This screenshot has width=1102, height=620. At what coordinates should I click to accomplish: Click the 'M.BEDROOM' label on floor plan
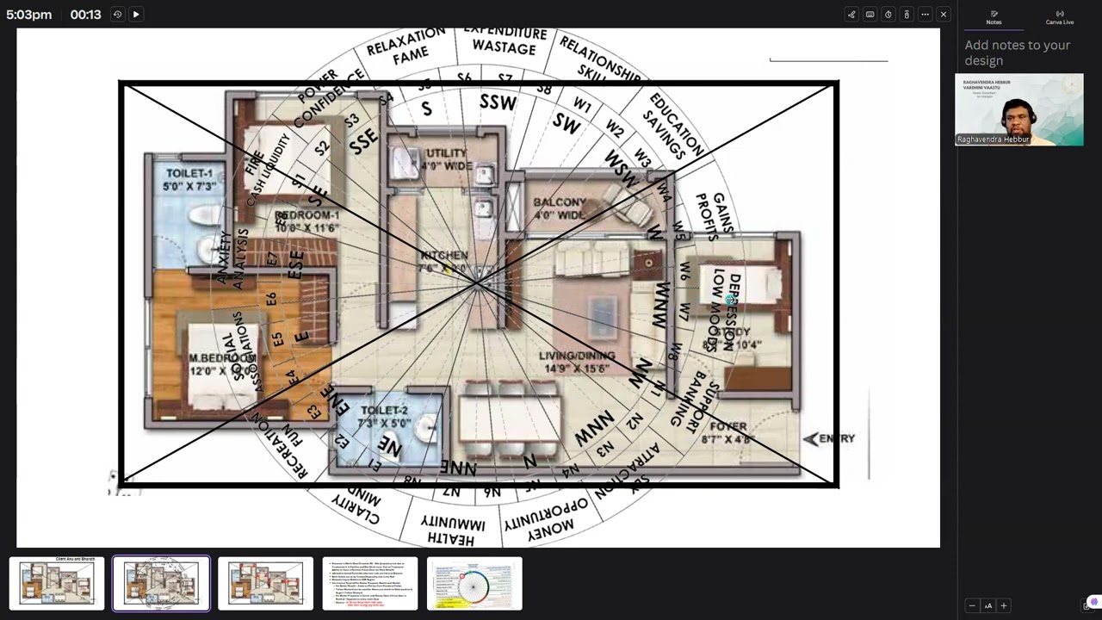click(223, 357)
